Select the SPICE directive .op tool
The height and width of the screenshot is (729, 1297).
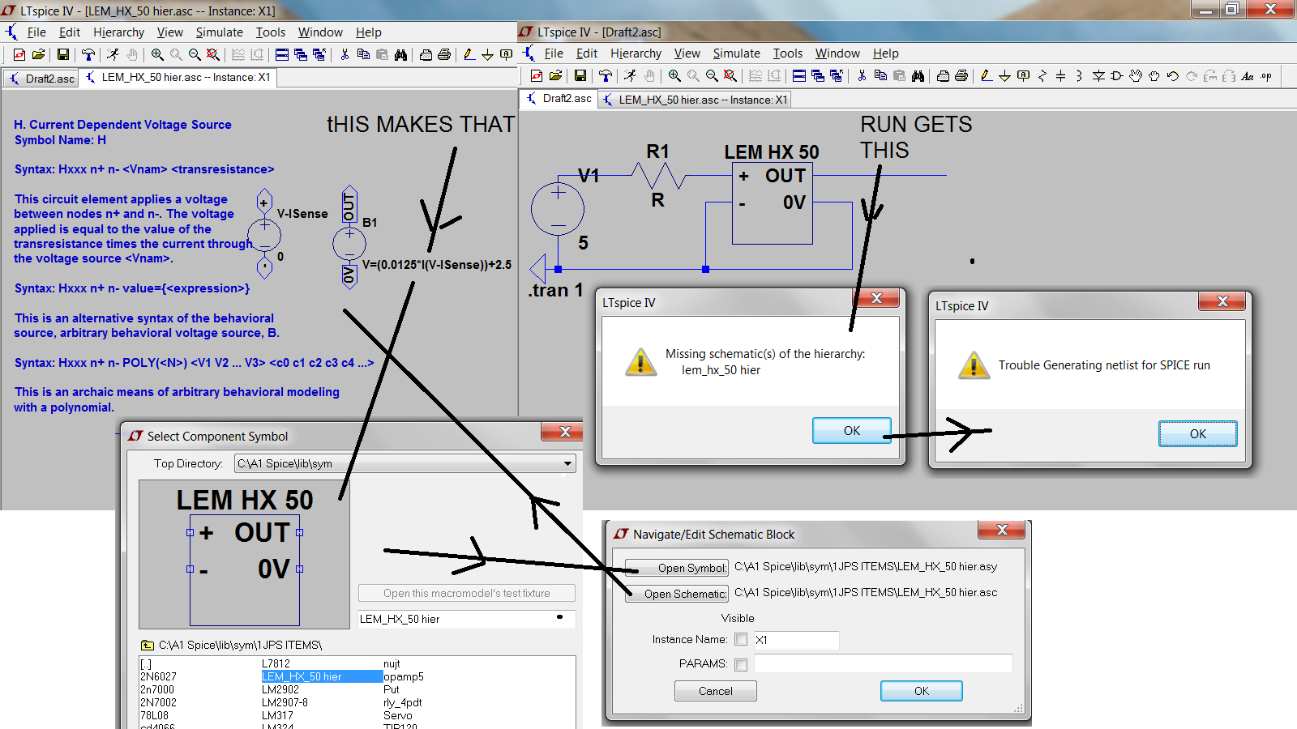pyautogui.click(x=1266, y=75)
